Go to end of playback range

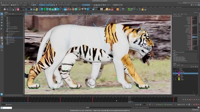point(198,100)
